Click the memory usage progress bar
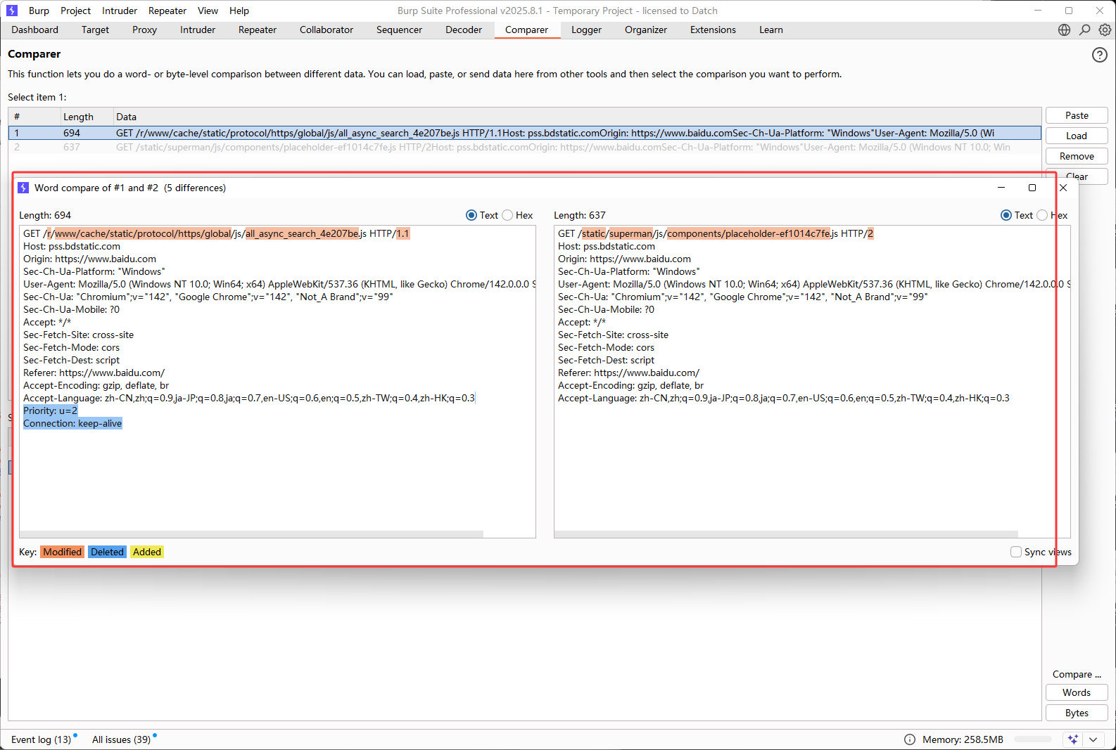This screenshot has height=750, width=1116. pyautogui.click(x=1033, y=739)
